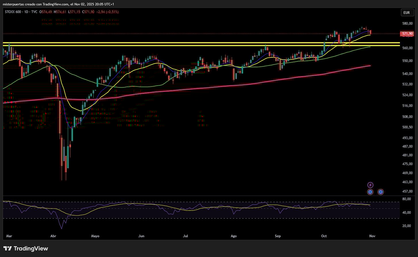Click the STOXX 600 symbol name
418x257 pixels.
click(x=13, y=12)
